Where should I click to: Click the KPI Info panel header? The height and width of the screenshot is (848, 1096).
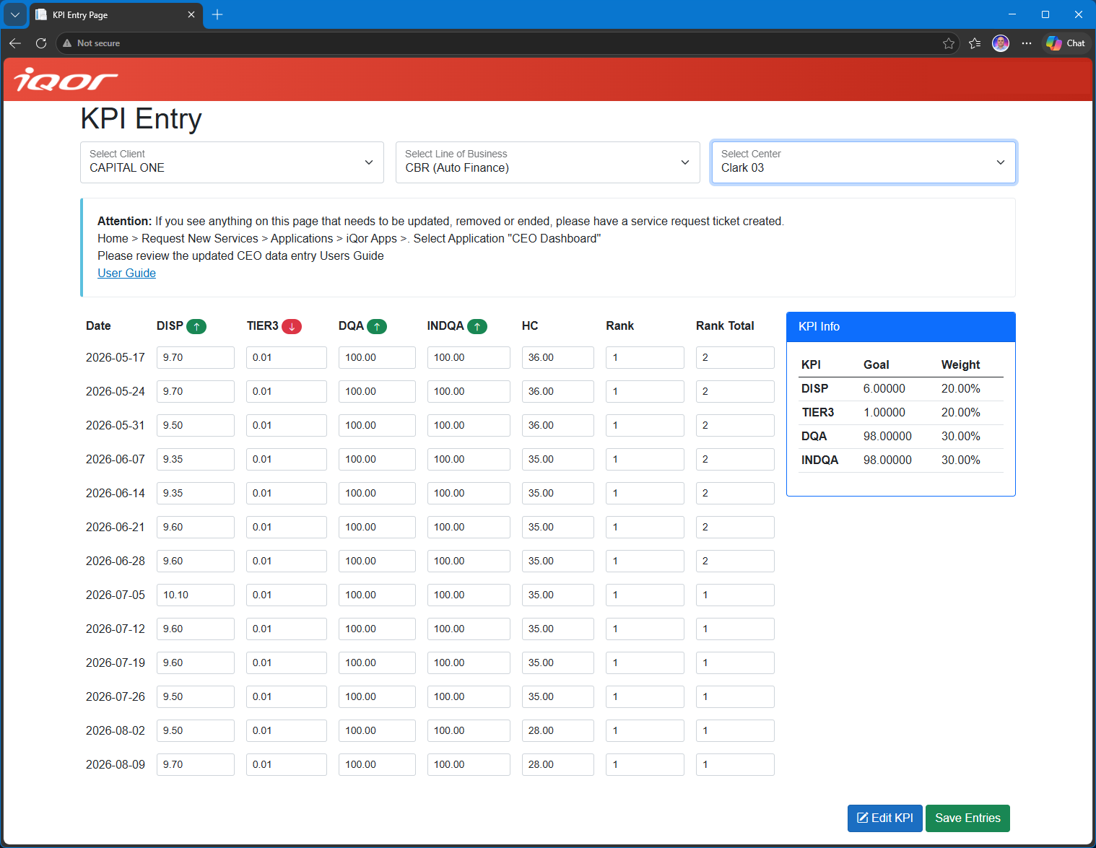coord(901,327)
